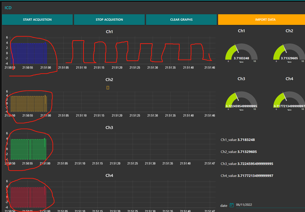Click the 21:51:20 axis label under Ch2 chart
The height and width of the screenshot is (212, 305).
[x=117, y=116]
